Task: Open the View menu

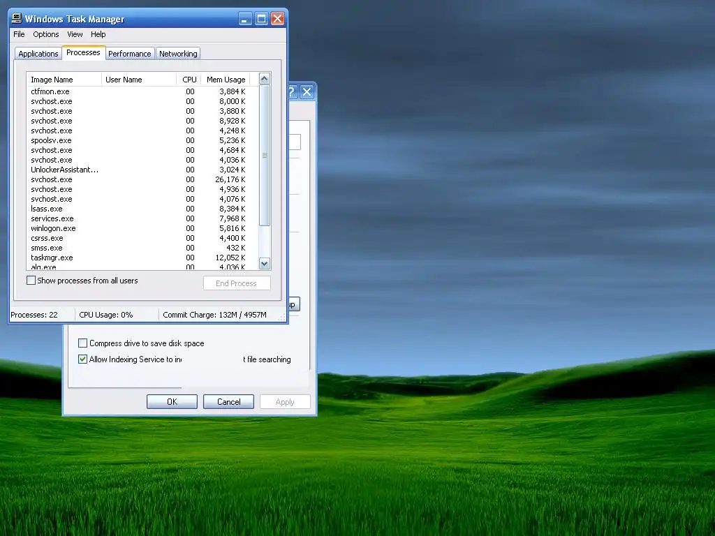Action: (x=75, y=34)
